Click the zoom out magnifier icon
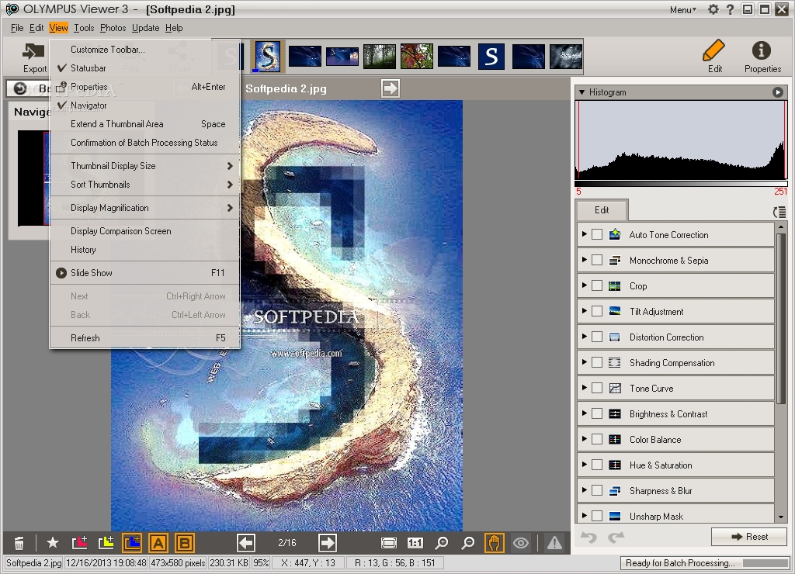The image size is (795, 574). [x=468, y=543]
